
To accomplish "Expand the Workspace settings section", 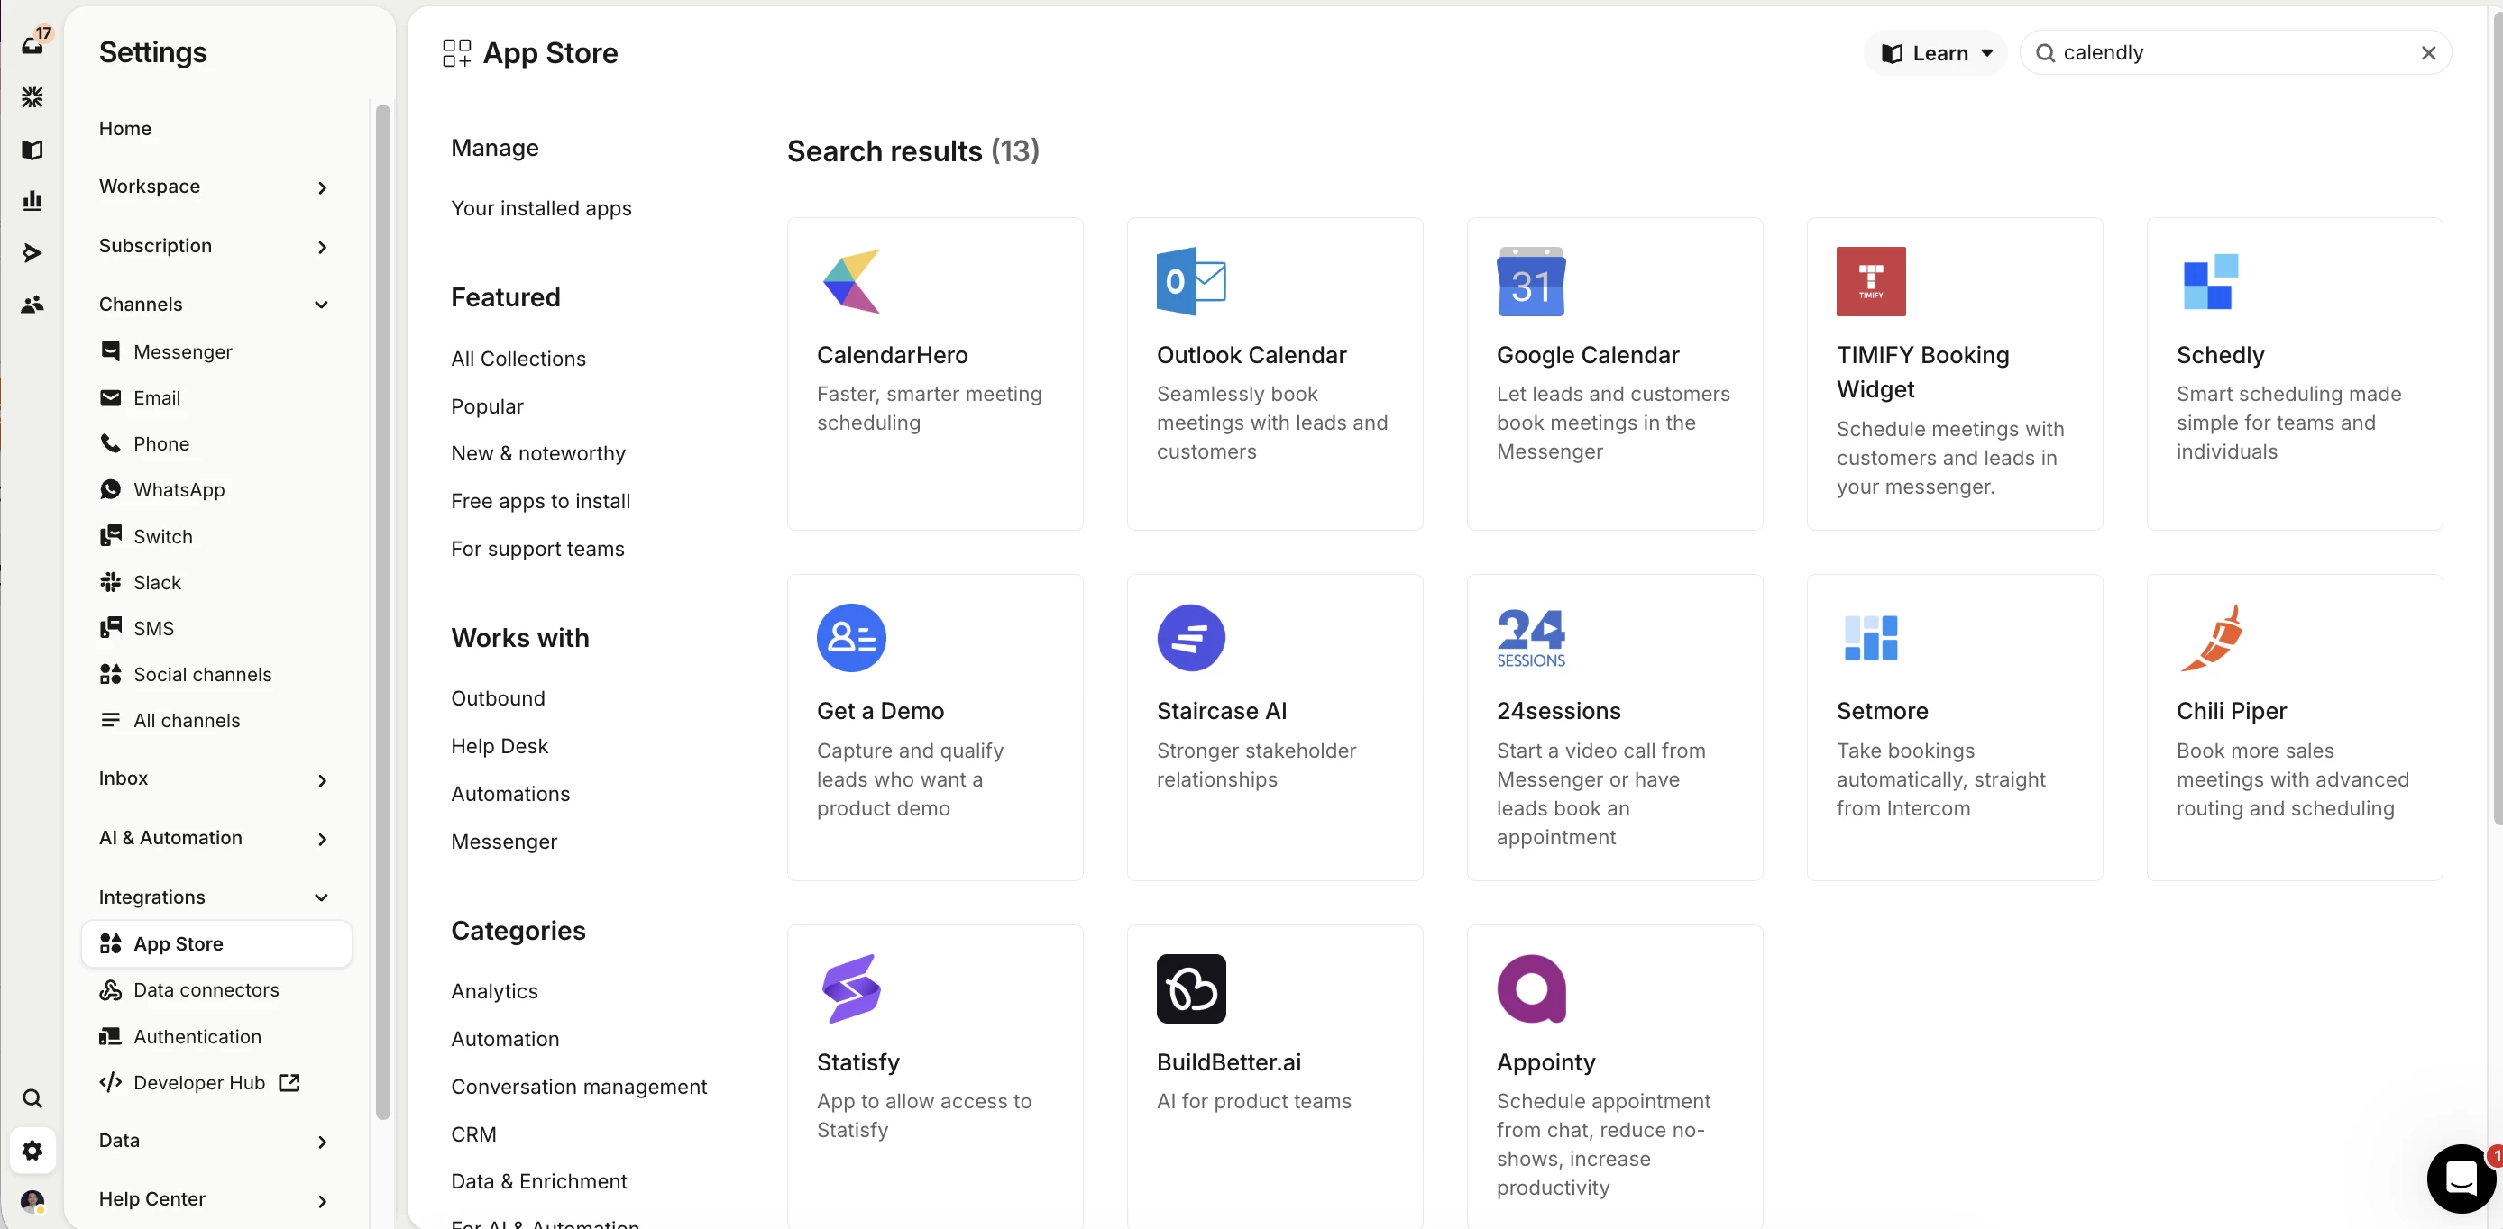I will [214, 187].
